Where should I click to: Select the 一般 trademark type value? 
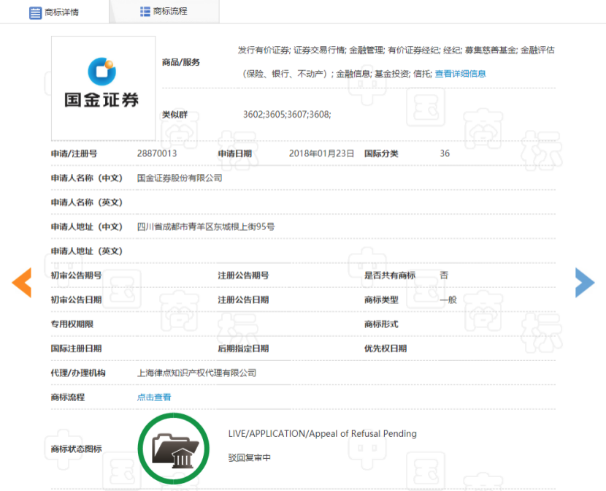point(448,300)
